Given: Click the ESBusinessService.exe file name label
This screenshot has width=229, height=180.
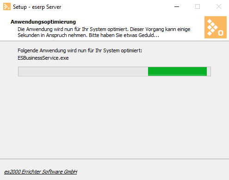Looking at the screenshot, I should tap(43, 58).
